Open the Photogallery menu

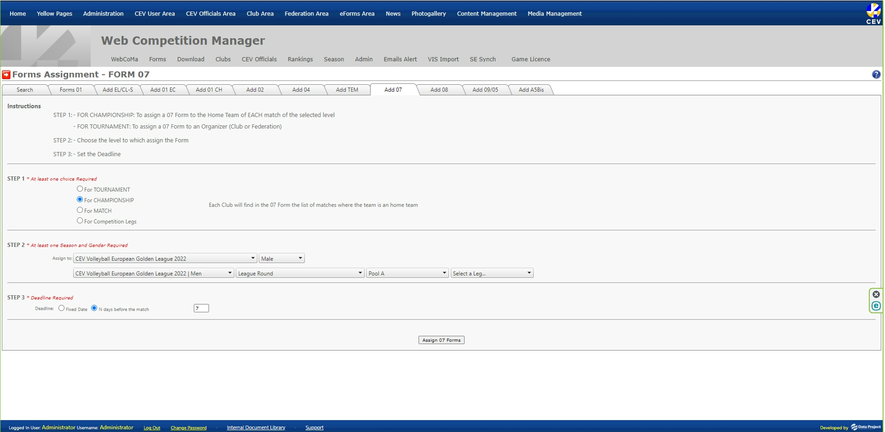pos(428,13)
